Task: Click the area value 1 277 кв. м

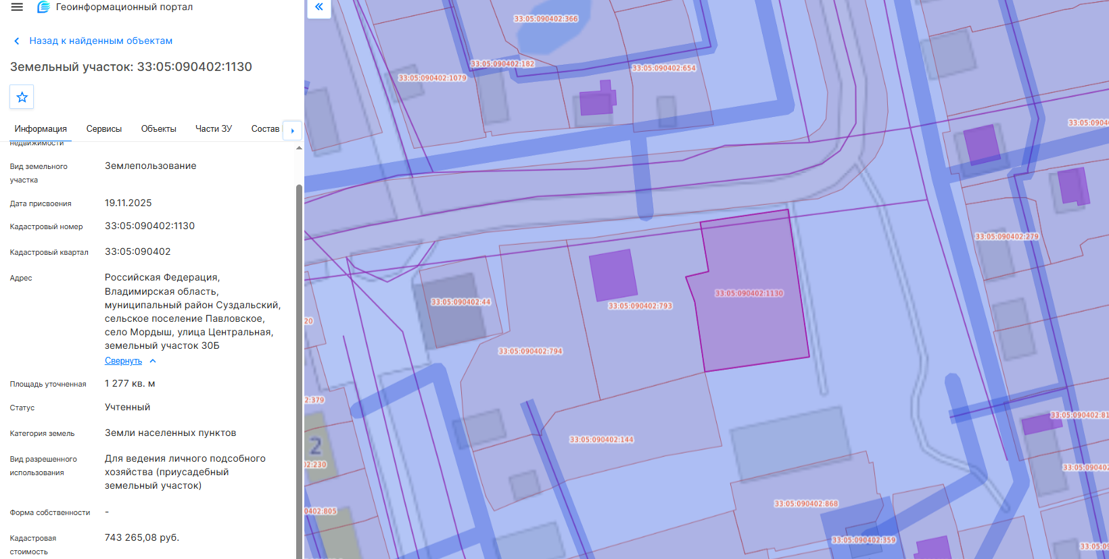Action: (x=130, y=384)
